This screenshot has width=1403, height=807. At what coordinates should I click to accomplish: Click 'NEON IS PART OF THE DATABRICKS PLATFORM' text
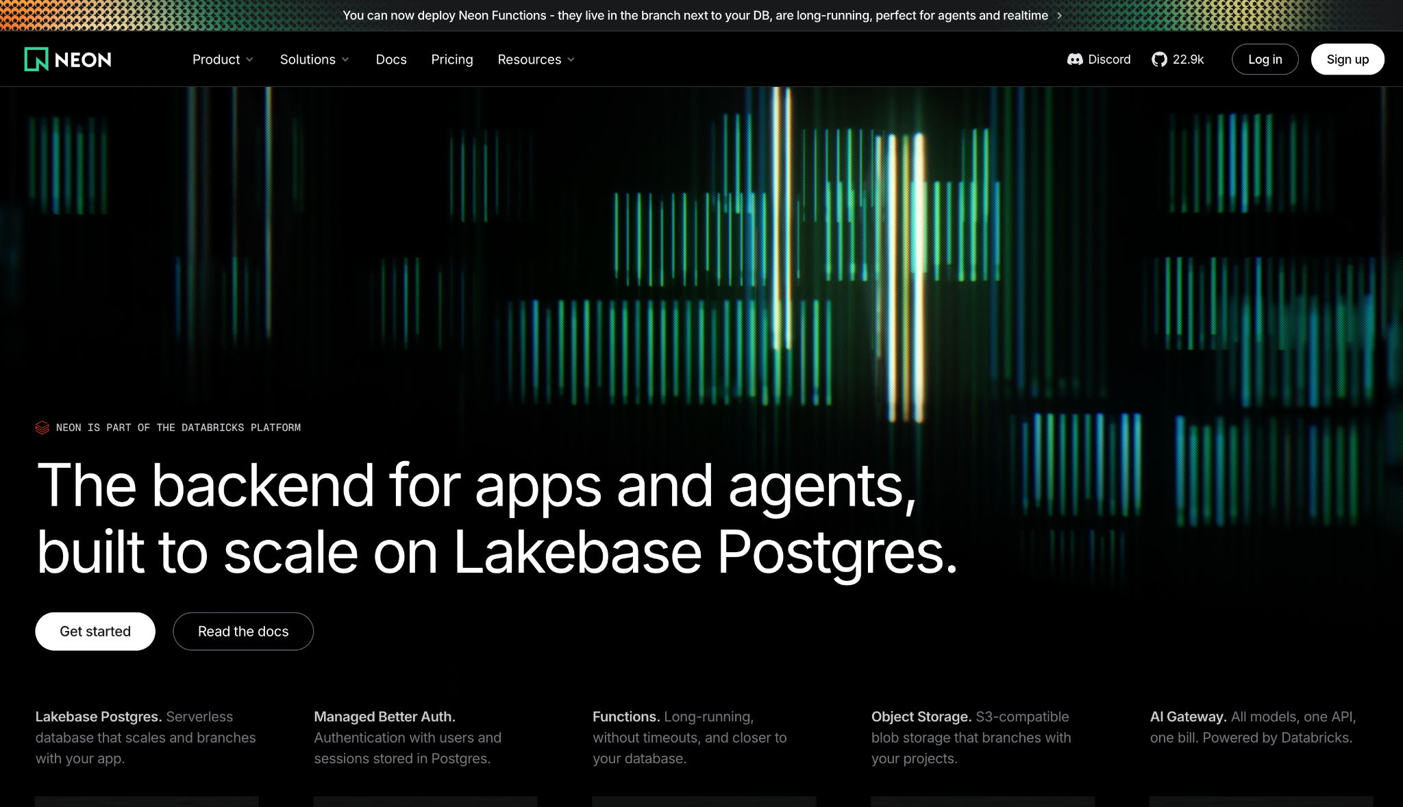click(x=178, y=427)
